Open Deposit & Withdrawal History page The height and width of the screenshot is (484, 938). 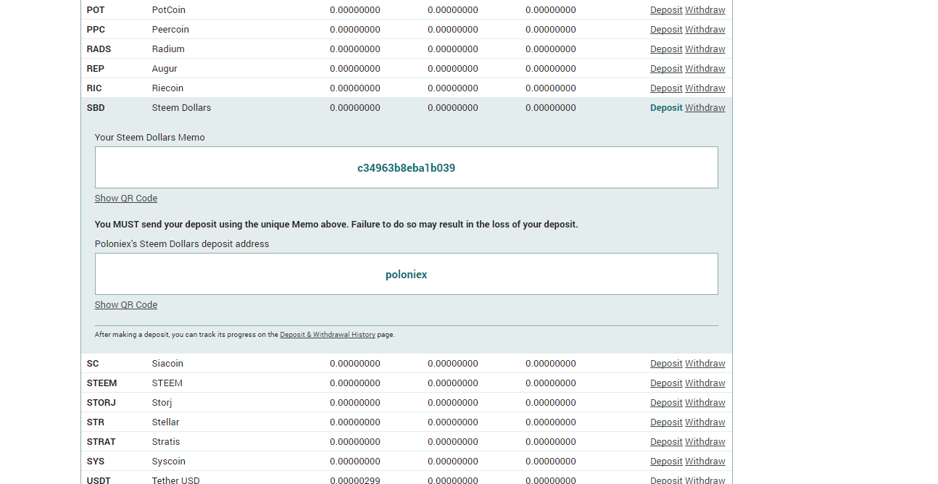[x=328, y=335]
